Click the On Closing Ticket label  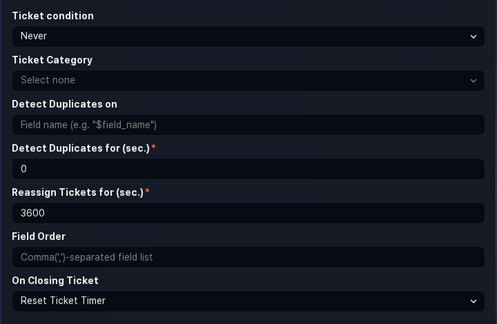click(55, 281)
